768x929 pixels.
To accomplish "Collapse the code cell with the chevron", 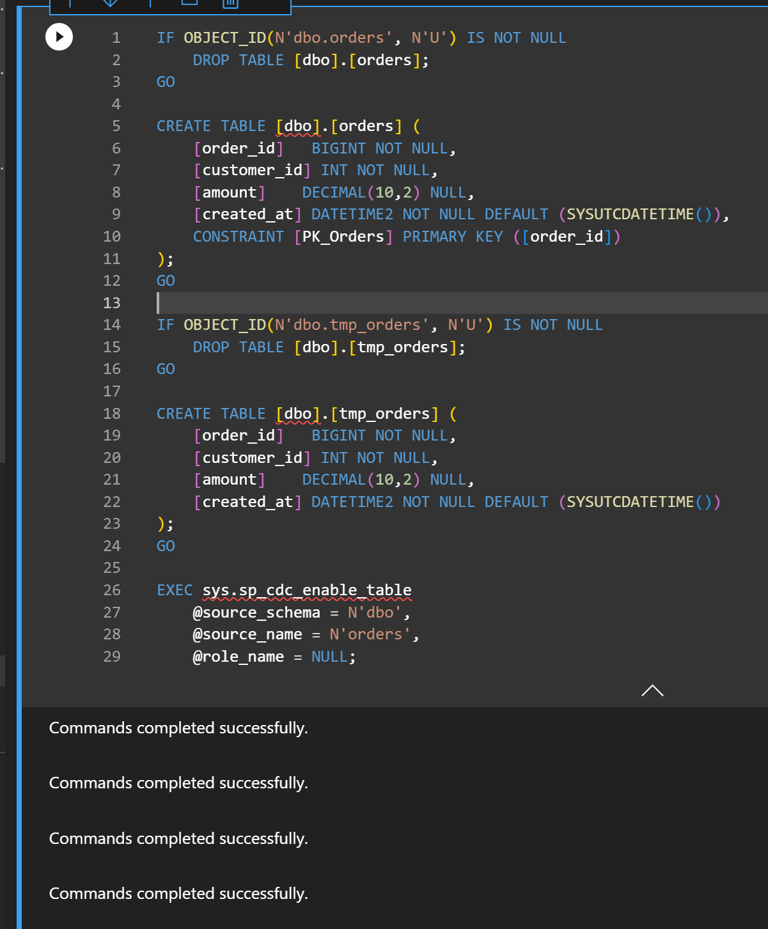I will click(x=652, y=691).
